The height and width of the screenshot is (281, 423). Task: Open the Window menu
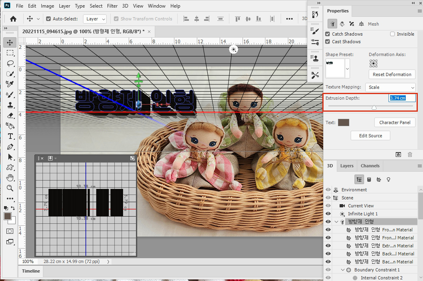156,6
